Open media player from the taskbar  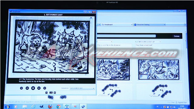(x=16, y=107)
